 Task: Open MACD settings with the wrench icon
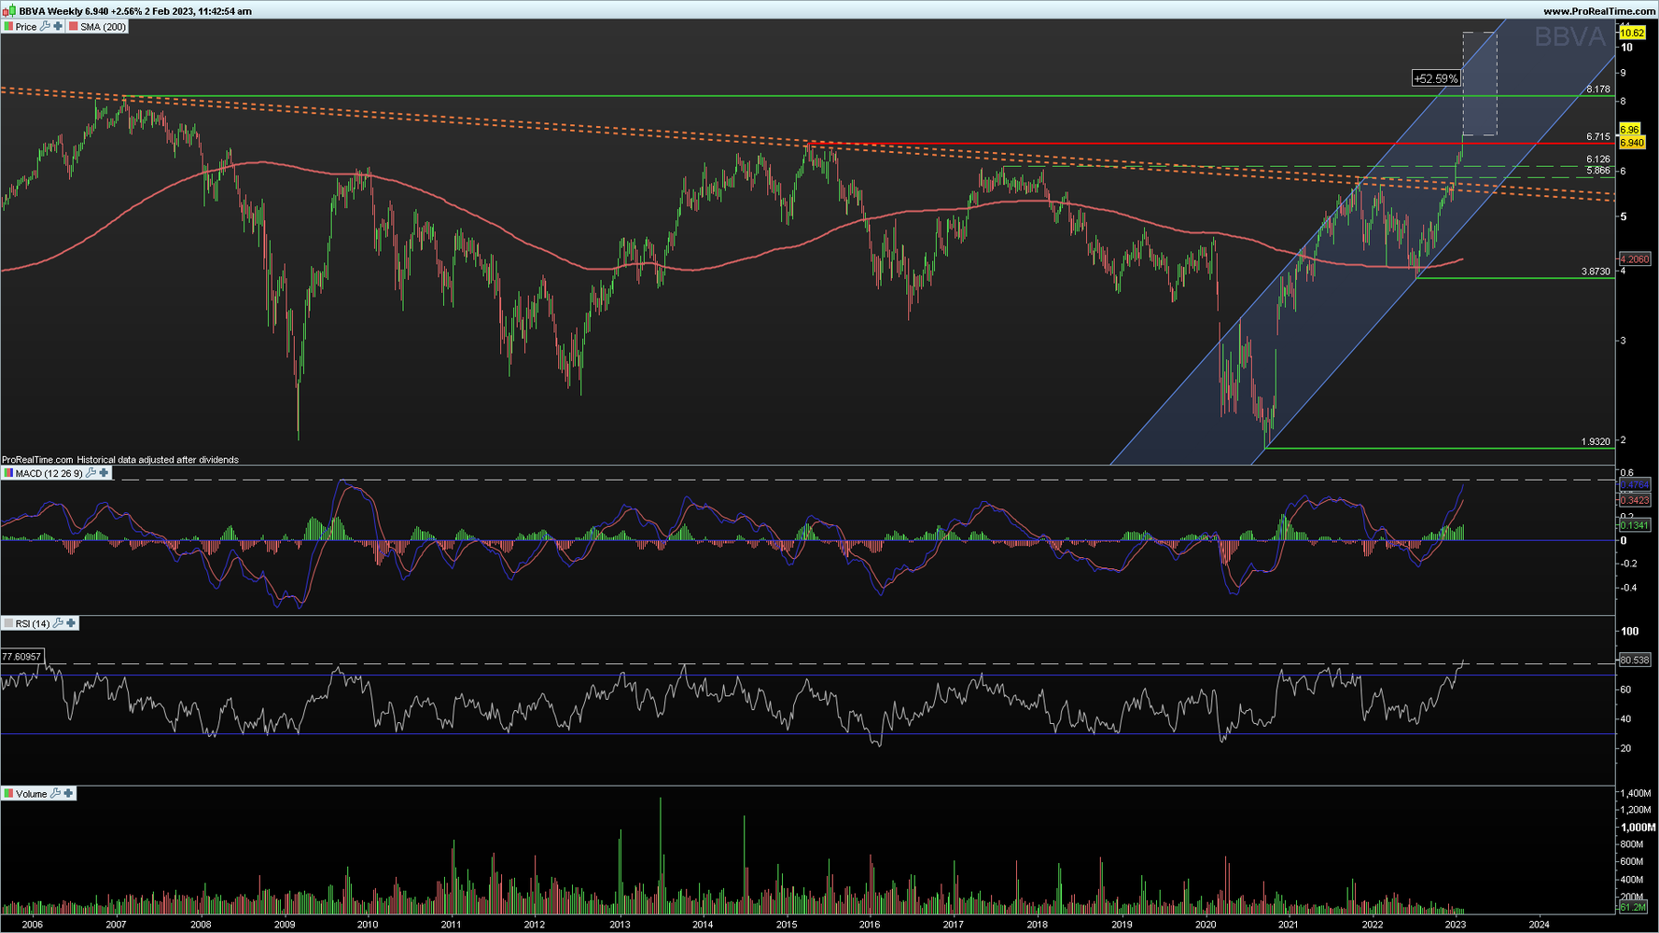pyautogui.click(x=91, y=473)
